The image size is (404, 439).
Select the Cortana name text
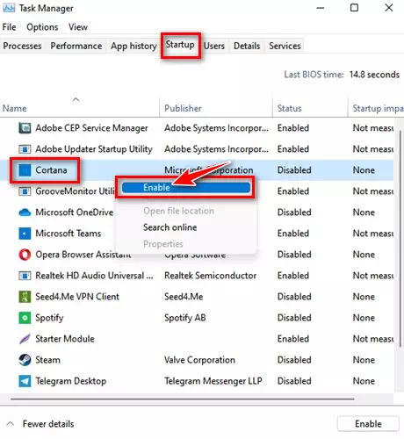[x=51, y=170]
